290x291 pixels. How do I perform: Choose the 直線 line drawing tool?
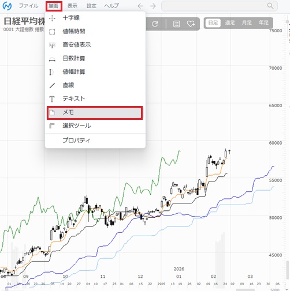(95, 85)
